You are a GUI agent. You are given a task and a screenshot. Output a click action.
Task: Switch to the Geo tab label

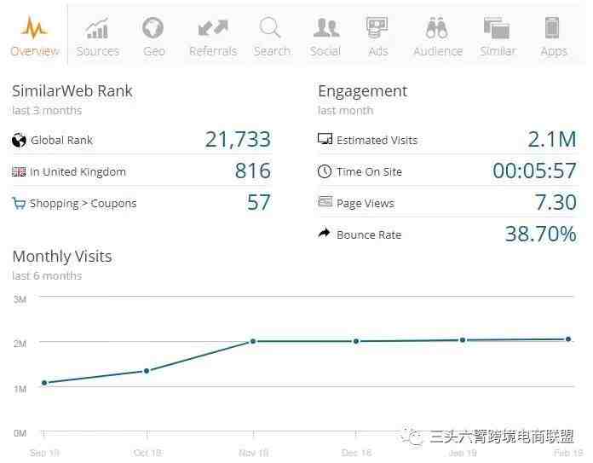click(154, 51)
